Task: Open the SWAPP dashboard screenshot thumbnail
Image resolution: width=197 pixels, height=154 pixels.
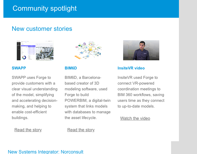Action: (35, 50)
